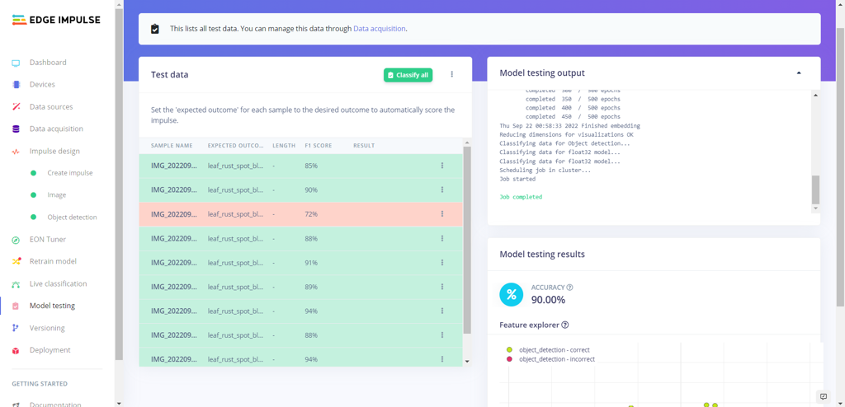Open the Versioning branch icon

tap(16, 328)
